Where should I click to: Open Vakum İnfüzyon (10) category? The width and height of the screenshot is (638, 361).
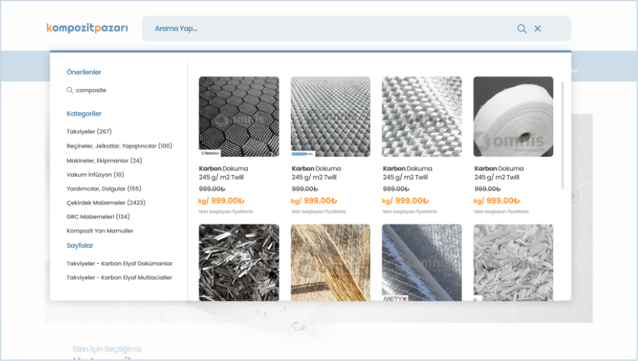95,174
